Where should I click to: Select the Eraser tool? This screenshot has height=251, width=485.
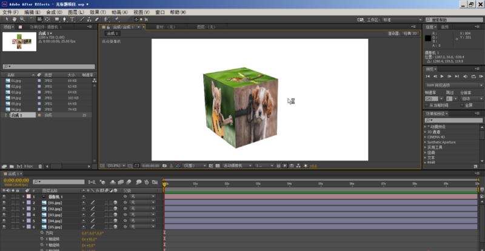pyautogui.click(x=96, y=19)
